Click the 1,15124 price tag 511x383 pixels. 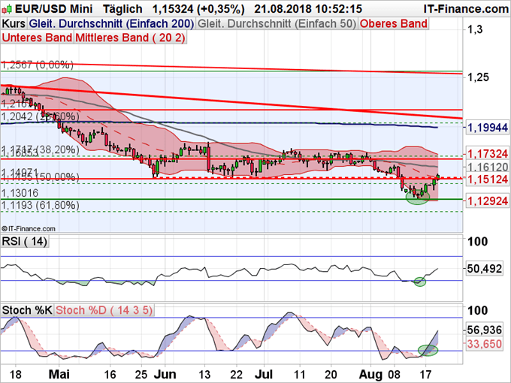[487, 179]
